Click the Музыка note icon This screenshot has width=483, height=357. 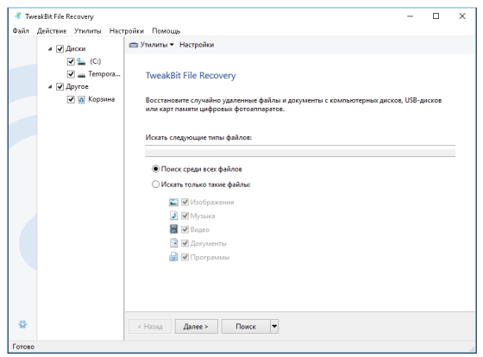pyautogui.click(x=173, y=216)
